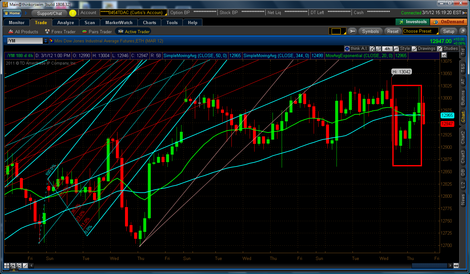Image resolution: width=470 pixels, height=274 pixels.
Task: Toggle the Trd side panel
Action: click(463, 51)
